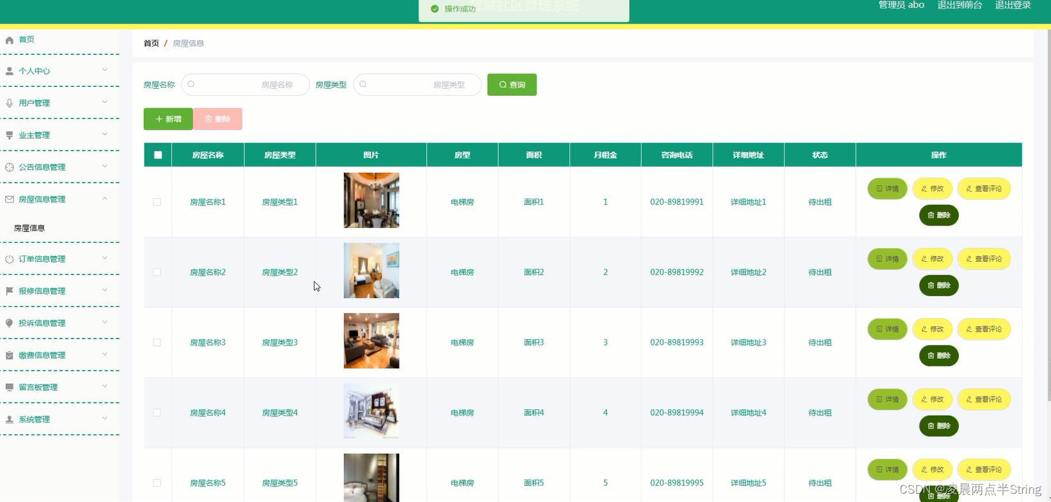Expand the 留言板管理 menu chevron
The height and width of the screenshot is (502, 1051).
coord(105,386)
